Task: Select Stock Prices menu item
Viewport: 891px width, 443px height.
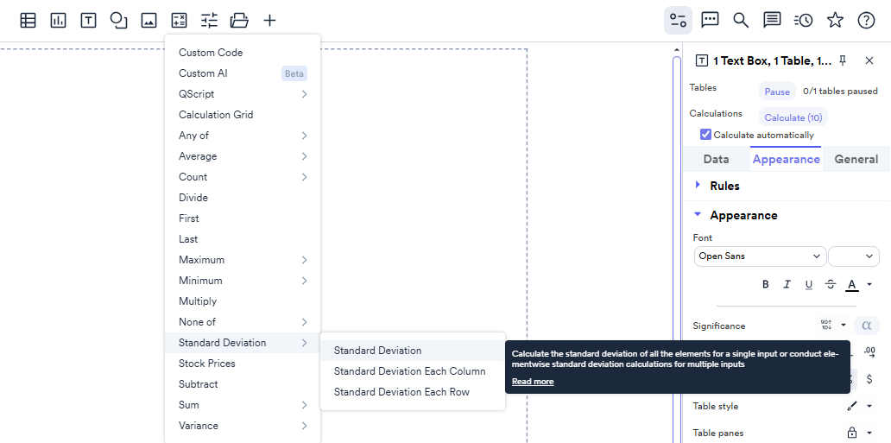Action: click(243, 364)
